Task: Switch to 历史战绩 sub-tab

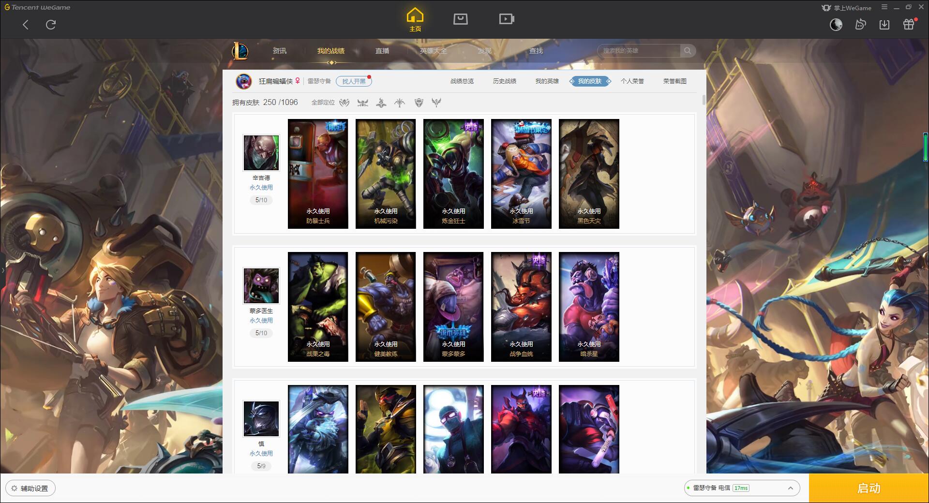Action: click(x=505, y=81)
